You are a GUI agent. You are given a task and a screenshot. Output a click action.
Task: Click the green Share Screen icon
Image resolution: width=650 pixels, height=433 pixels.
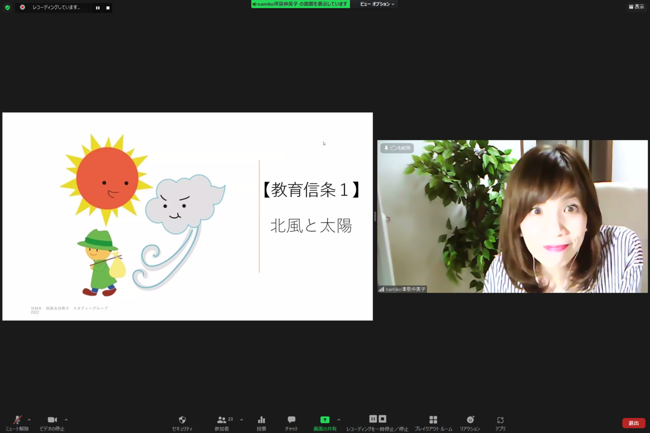tap(324, 420)
